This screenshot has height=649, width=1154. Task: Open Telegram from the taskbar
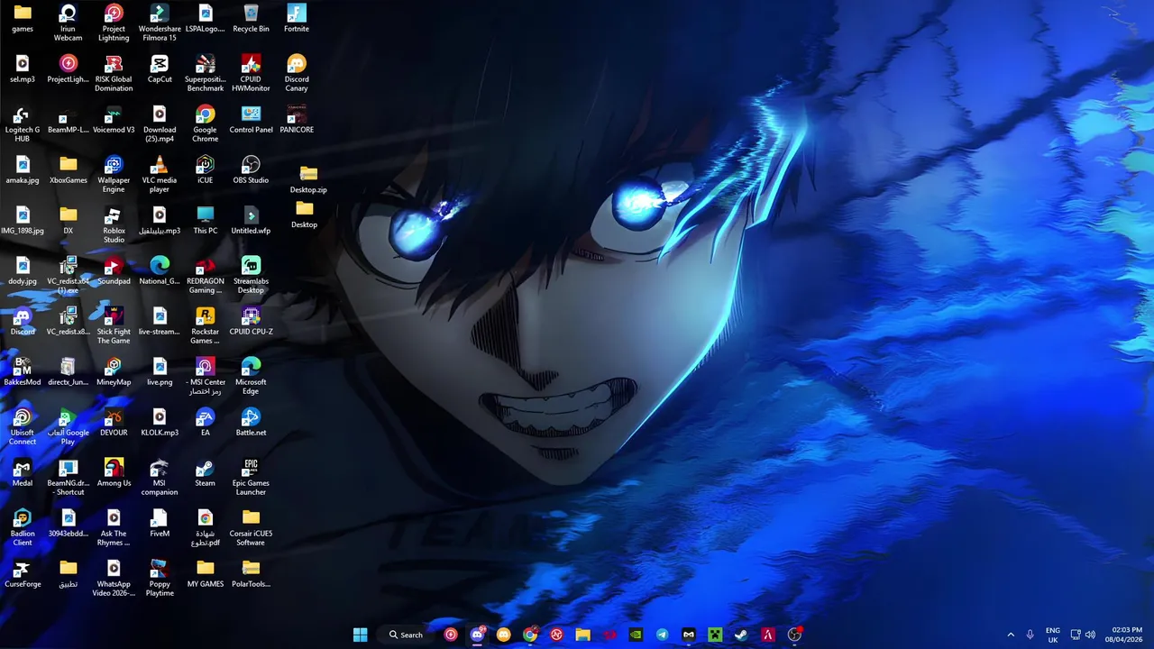[663, 635]
